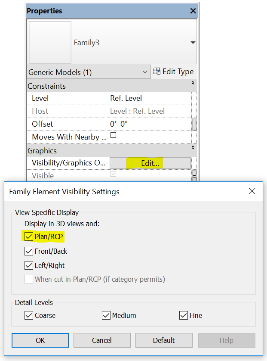Image resolution: width=267 pixels, height=361 pixels.
Task: Uncheck the Medium detail level
Action: [106, 315]
